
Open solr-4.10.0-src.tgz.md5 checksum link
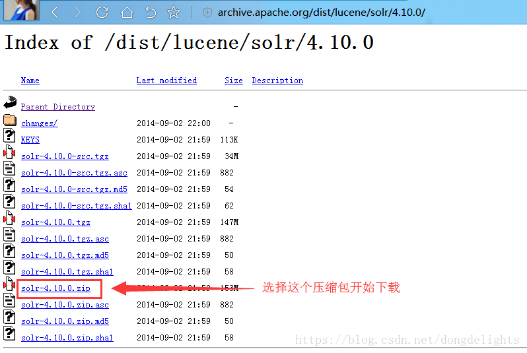pyautogui.click(x=74, y=189)
